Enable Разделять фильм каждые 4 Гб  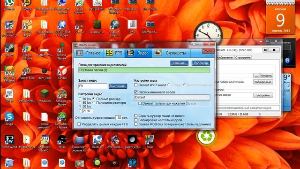point(79,124)
